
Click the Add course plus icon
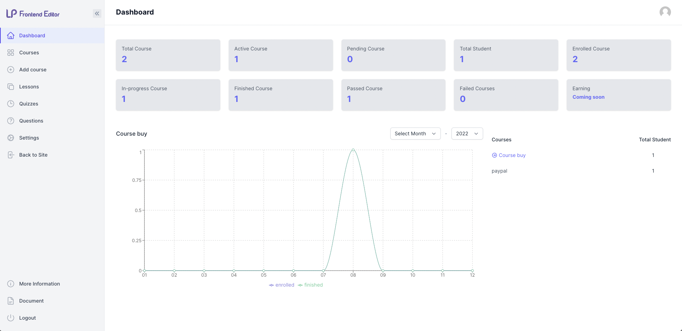[x=11, y=70]
